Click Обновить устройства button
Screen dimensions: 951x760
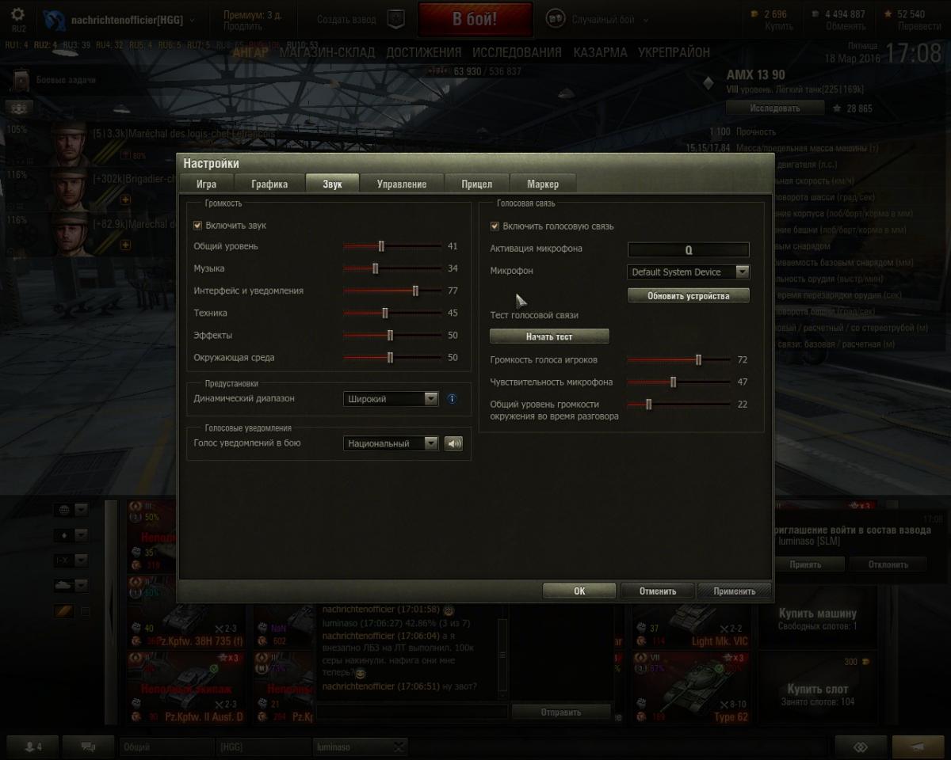tap(689, 295)
